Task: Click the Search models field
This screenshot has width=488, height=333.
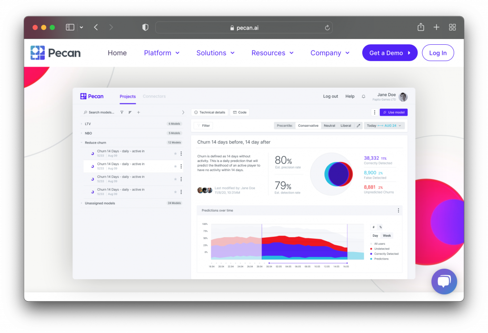Action: (99, 112)
